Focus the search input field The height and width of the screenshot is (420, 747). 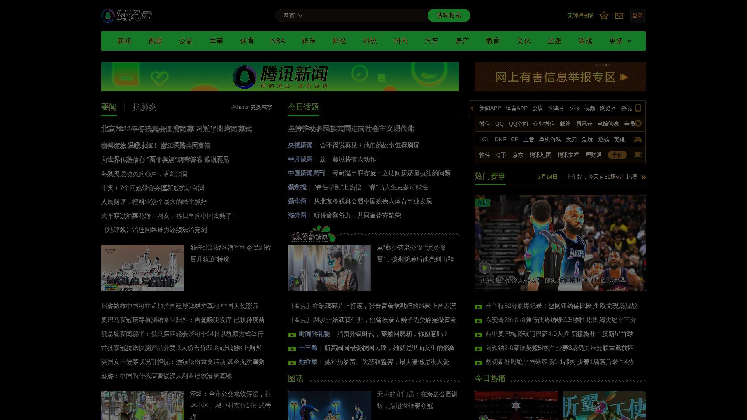coord(366,16)
